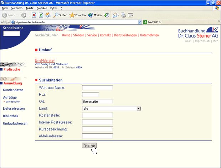Open the Medien globe toolbar button

point(95,15)
